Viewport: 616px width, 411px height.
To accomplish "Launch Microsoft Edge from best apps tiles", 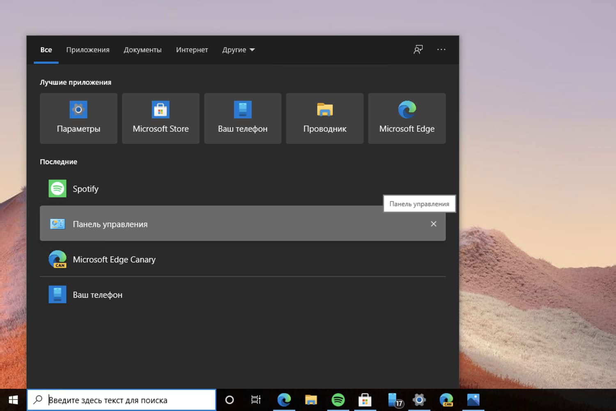I will 407,118.
